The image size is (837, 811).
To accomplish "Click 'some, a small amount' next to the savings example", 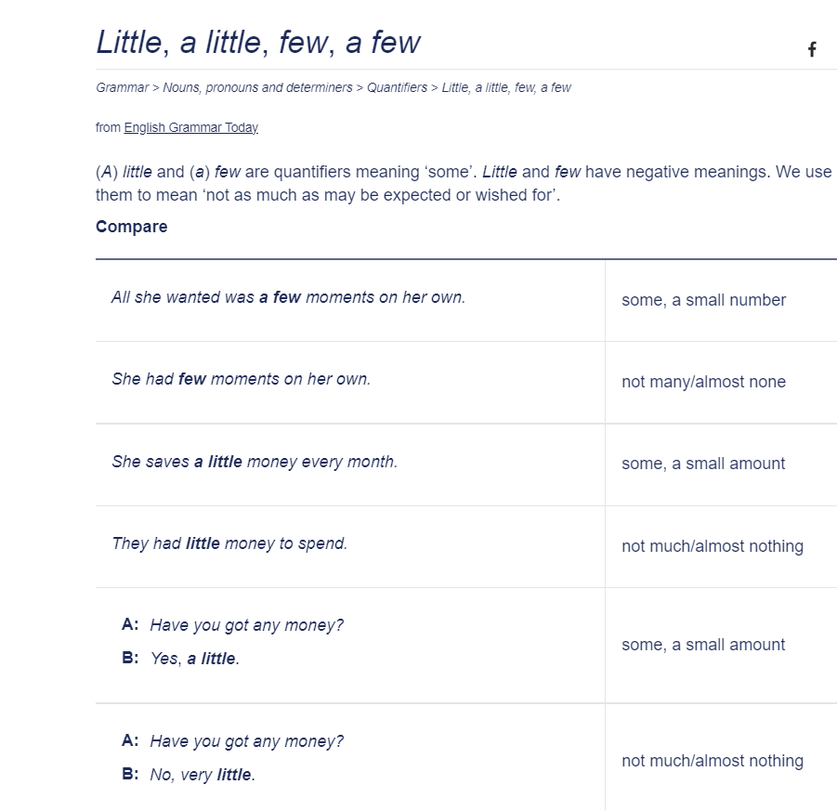I will pyautogui.click(x=703, y=463).
